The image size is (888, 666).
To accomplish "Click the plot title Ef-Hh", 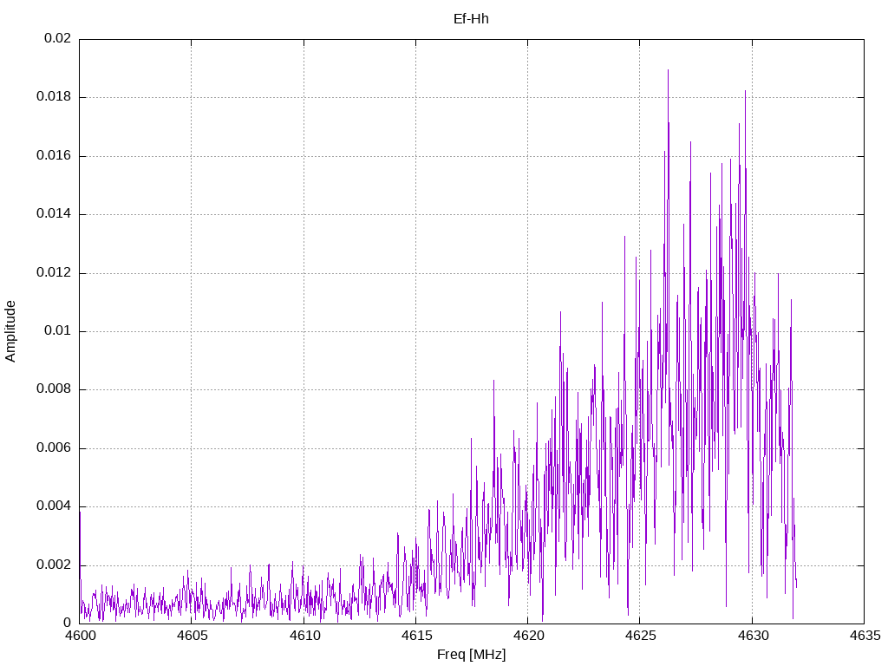I will tap(471, 18).
